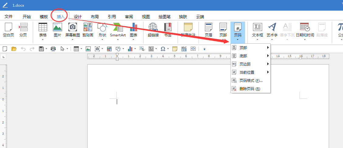This screenshot has width=343, height=148.
Task: Open the 形状 shapes dropdown
Action: [102, 32]
